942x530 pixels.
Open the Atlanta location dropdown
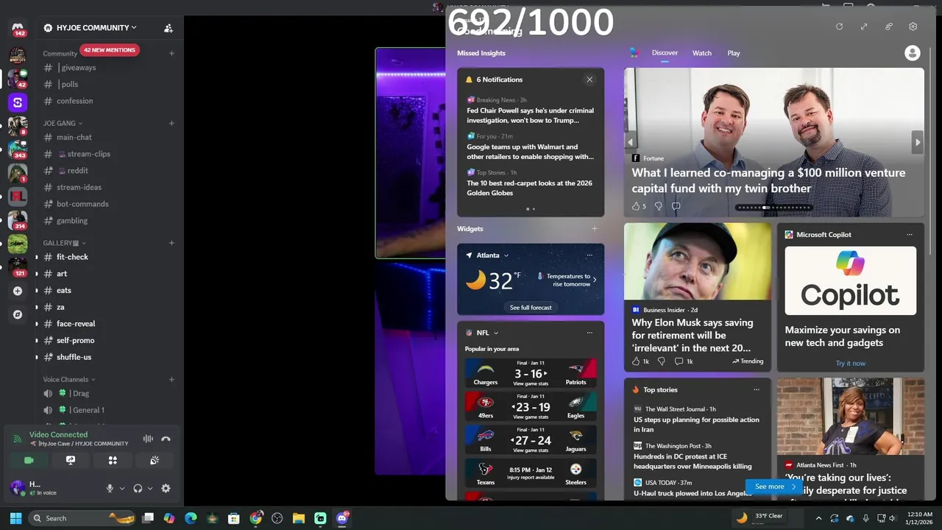point(492,255)
